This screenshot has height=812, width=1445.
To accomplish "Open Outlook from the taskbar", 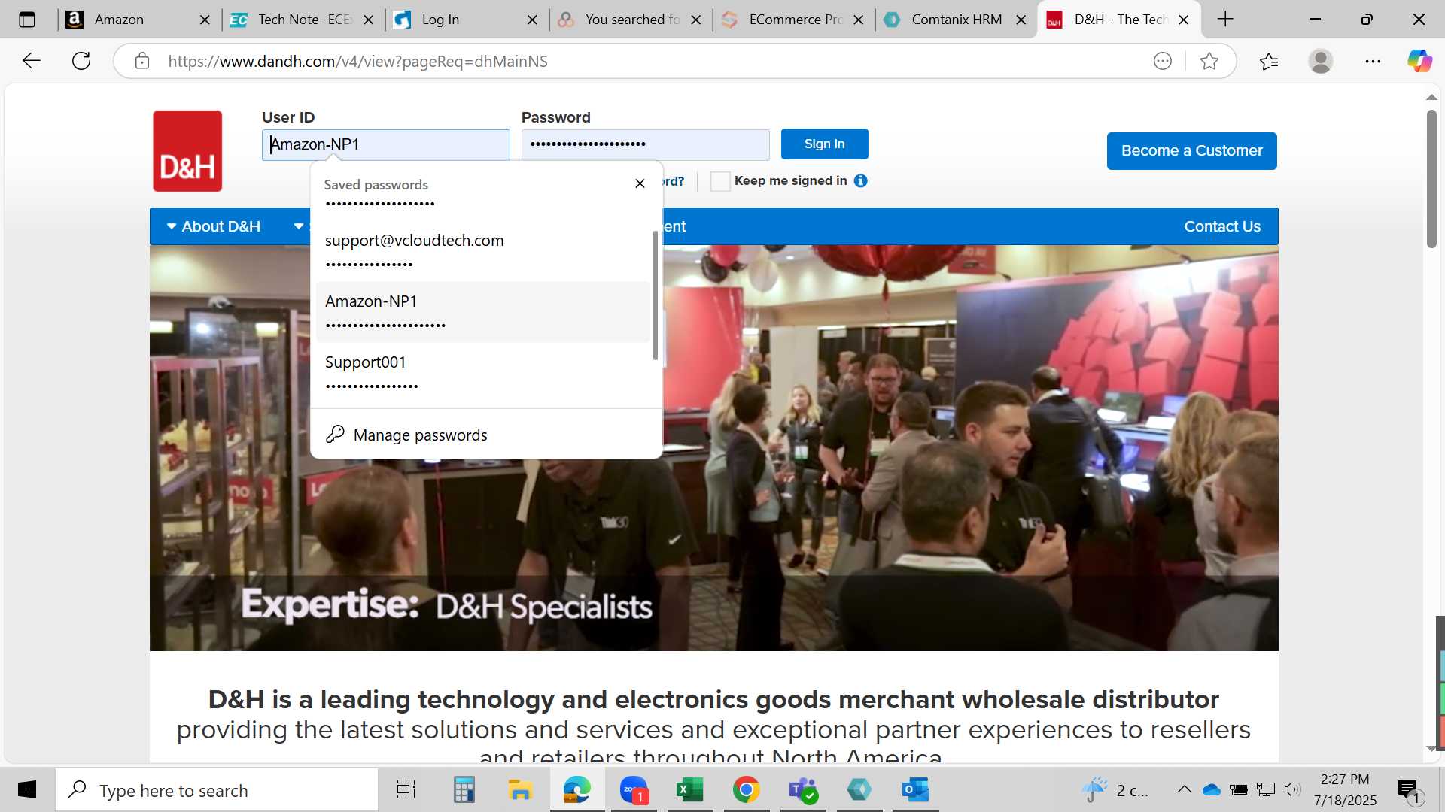I will click(916, 790).
